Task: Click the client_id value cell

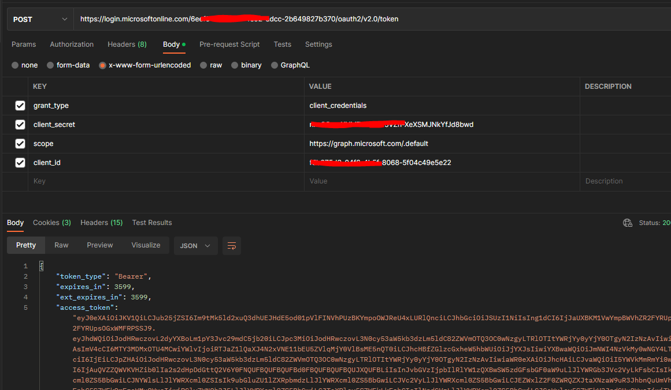Action: coord(442,162)
